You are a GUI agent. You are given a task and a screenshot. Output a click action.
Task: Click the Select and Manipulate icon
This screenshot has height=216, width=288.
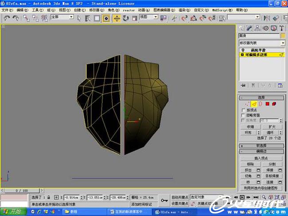coord(174,18)
